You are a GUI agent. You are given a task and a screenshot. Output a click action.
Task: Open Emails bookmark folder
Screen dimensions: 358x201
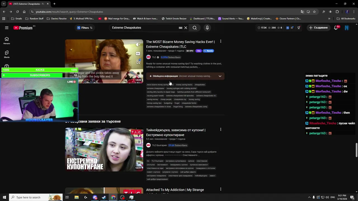(x=16, y=19)
